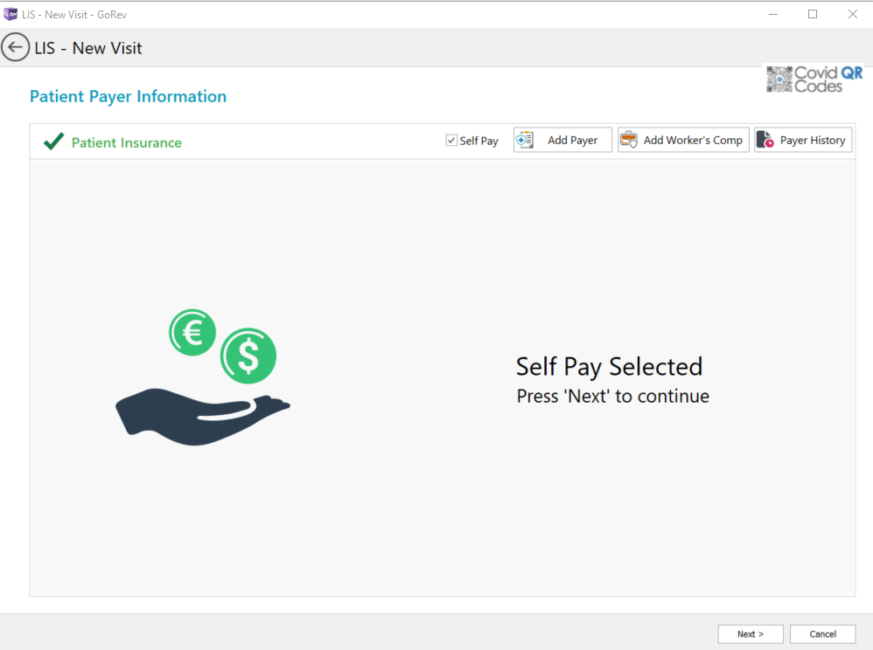Uncheck the Self Pay checkbox
The image size is (873, 650).
[x=451, y=140]
